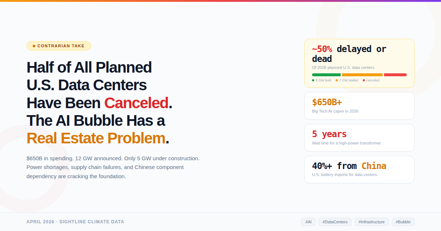441x231 pixels.
Task: Click the #Bubble hashtag tag
Action: [x=403, y=222]
